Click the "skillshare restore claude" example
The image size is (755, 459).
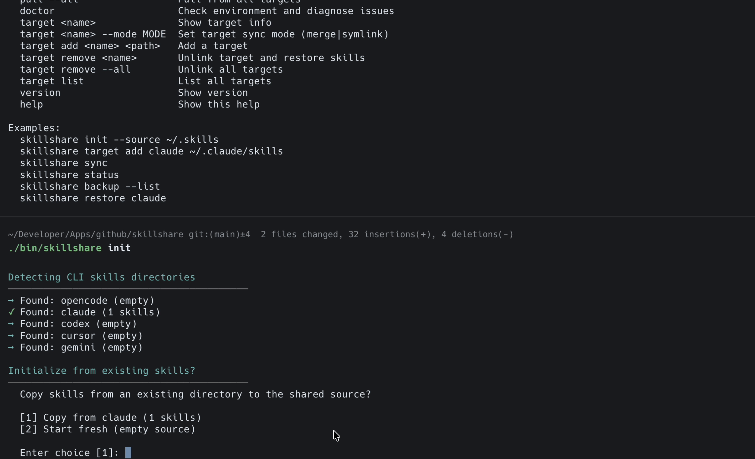pos(93,198)
